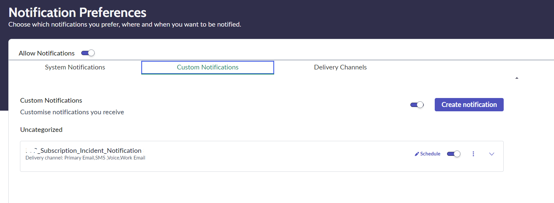
Task: Select the Custom Notifications tab
Action: [208, 67]
